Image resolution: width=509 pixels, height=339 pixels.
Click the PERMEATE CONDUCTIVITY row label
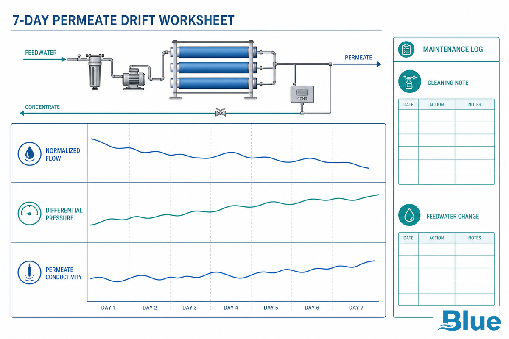coord(64,273)
